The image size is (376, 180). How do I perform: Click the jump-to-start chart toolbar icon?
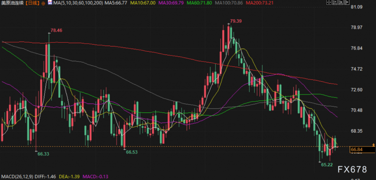tap(335, 2)
